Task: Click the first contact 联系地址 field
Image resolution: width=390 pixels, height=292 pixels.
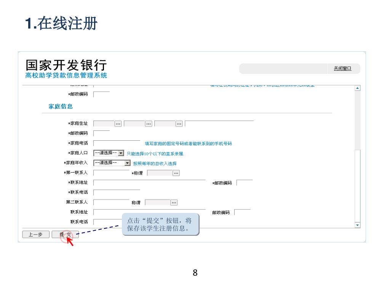Action: click(x=149, y=183)
